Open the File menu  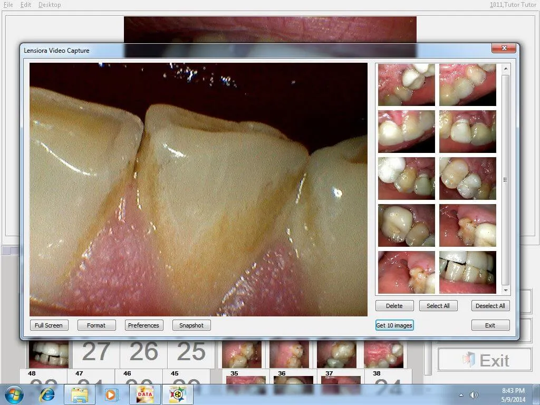click(x=7, y=4)
